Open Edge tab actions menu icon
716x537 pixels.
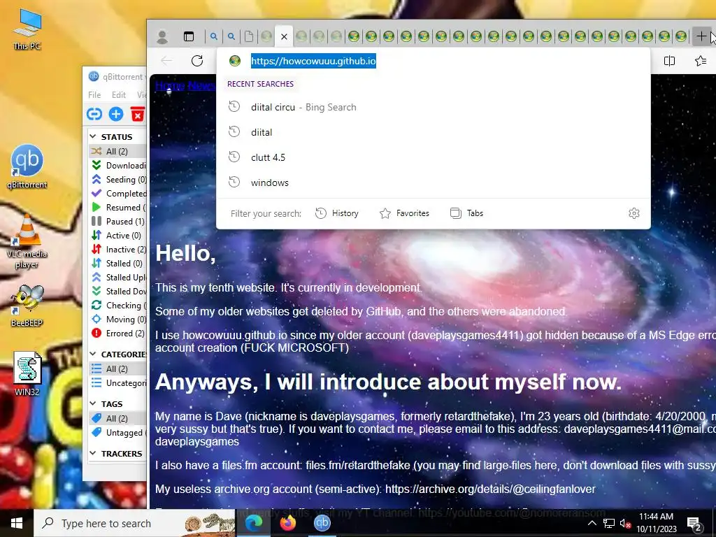coord(189,36)
